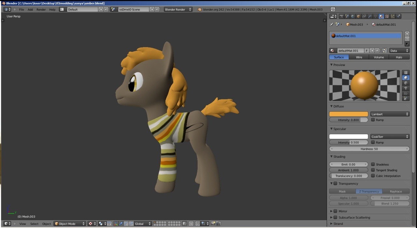Open the Object Mode dropdown
The height and width of the screenshot is (228, 417).
pyautogui.click(x=70, y=224)
